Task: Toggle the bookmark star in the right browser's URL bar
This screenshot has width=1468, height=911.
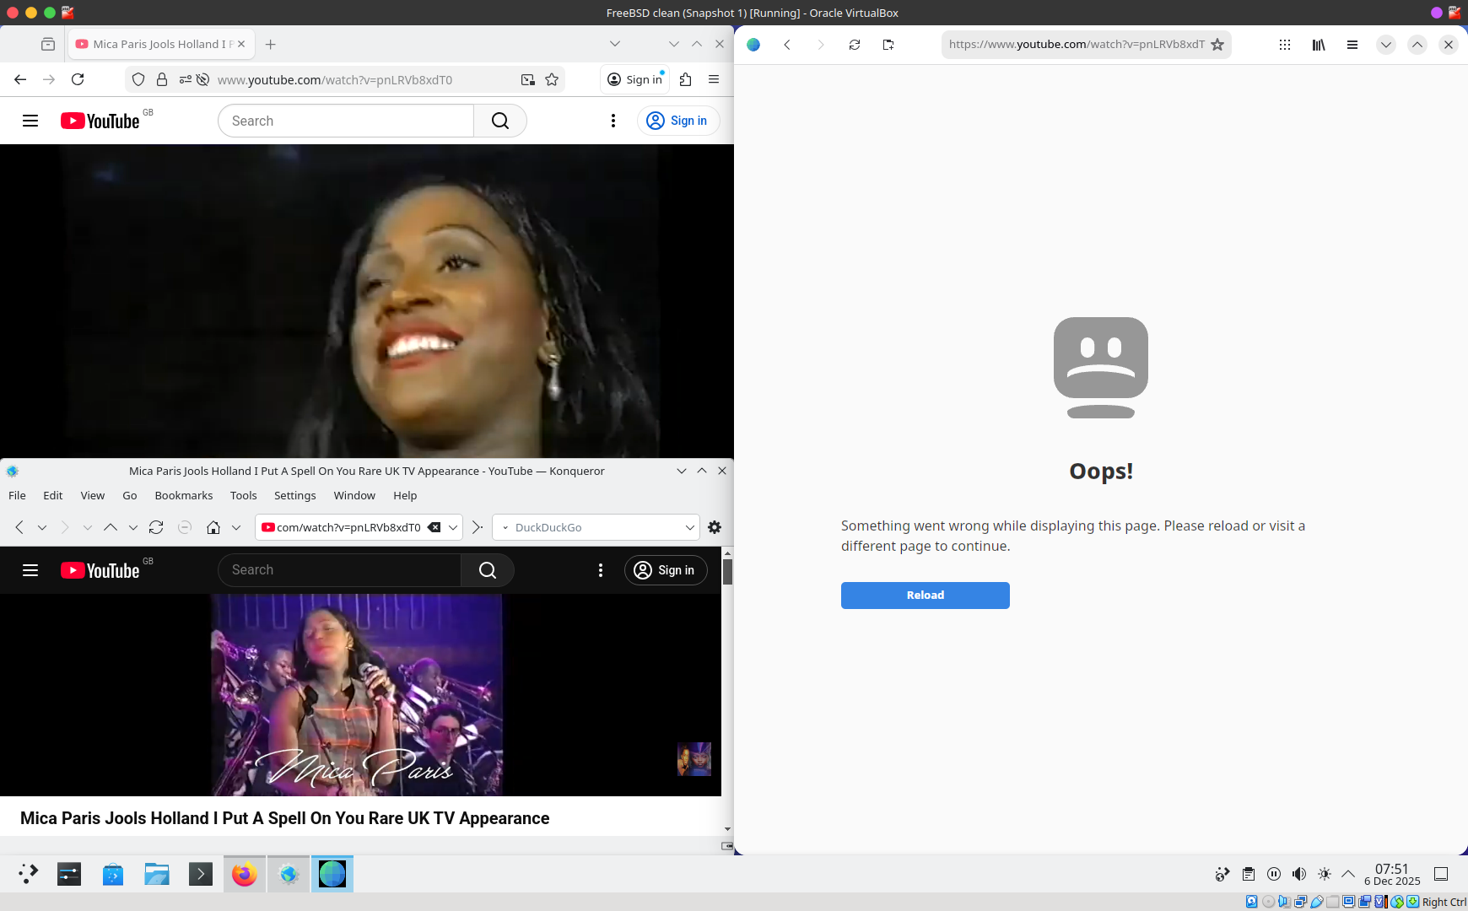Action: coord(1217,45)
